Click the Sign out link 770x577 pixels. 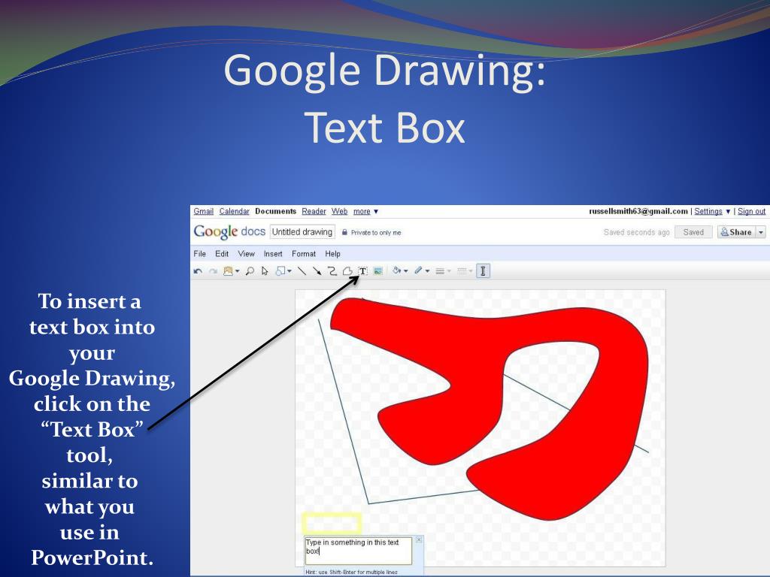click(751, 211)
